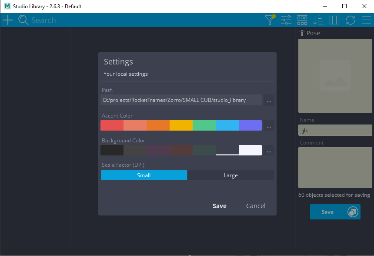Toggle the columns panel view icon
374x256 pixels.
point(334,20)
